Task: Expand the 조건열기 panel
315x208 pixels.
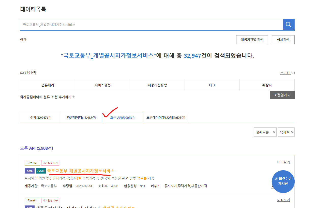Action: pos(282,95)
